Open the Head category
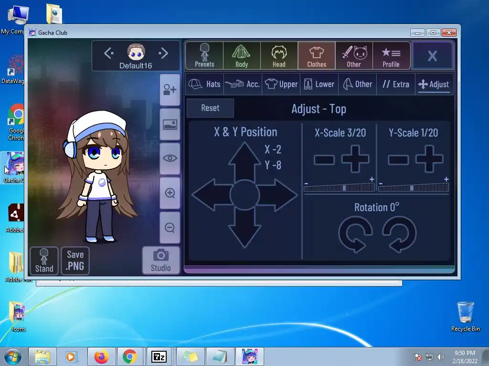 click(279, 55)
